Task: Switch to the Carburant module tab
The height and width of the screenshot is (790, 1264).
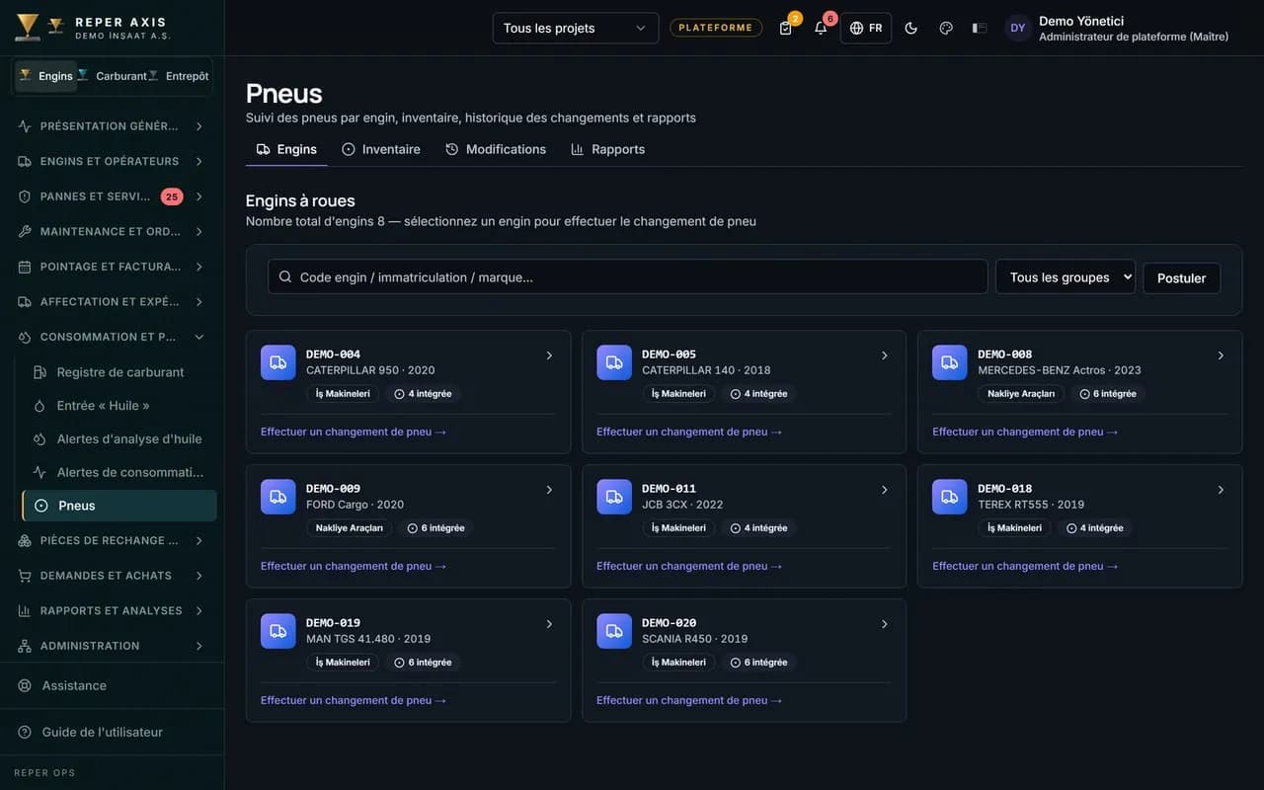Action: 113,76
